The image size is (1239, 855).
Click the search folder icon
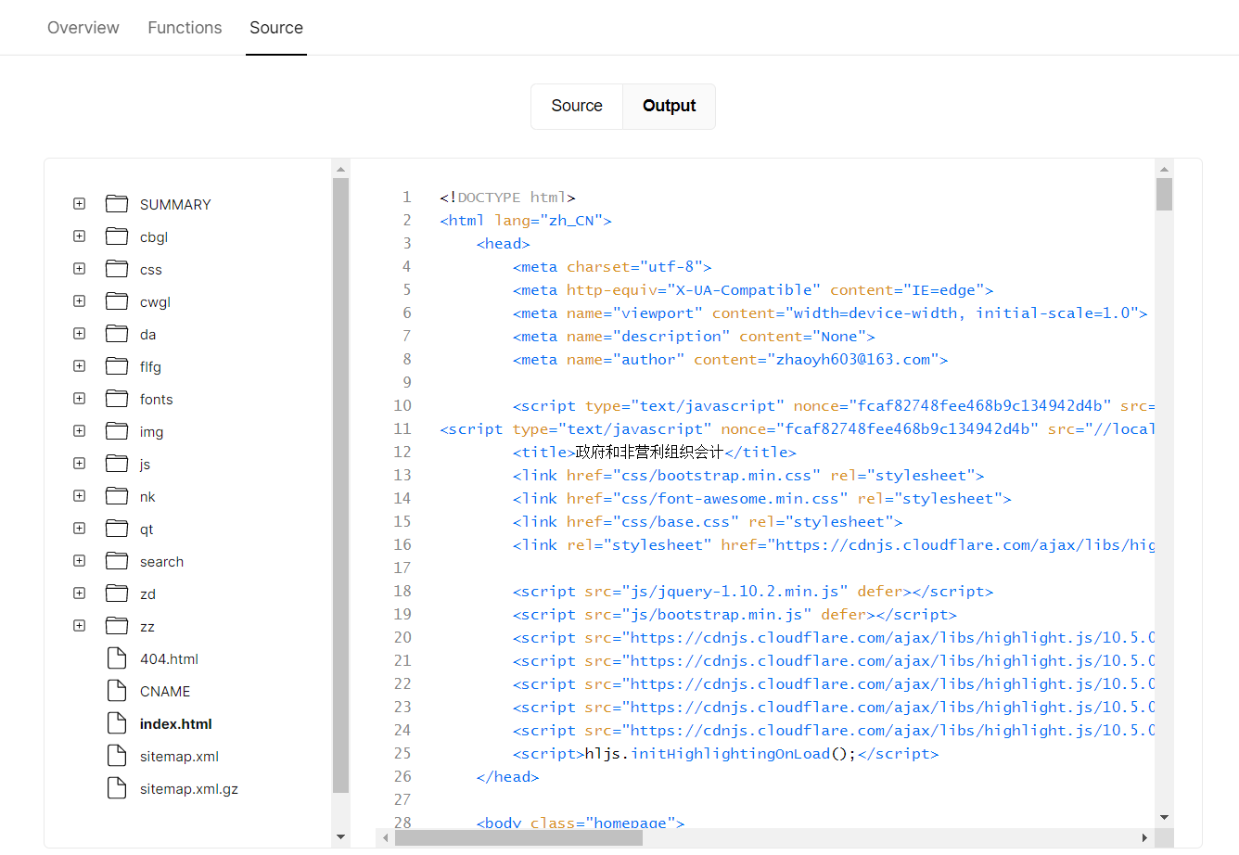[x=117, y=561]
